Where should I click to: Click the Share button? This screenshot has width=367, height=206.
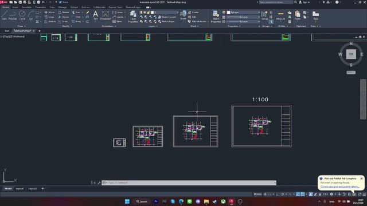click(x=63, y=2)
